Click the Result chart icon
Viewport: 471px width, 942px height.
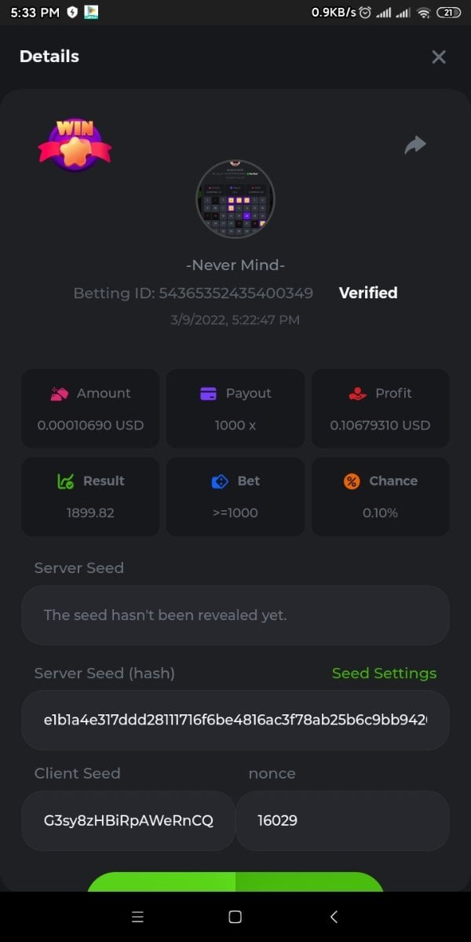pos(66,480)
